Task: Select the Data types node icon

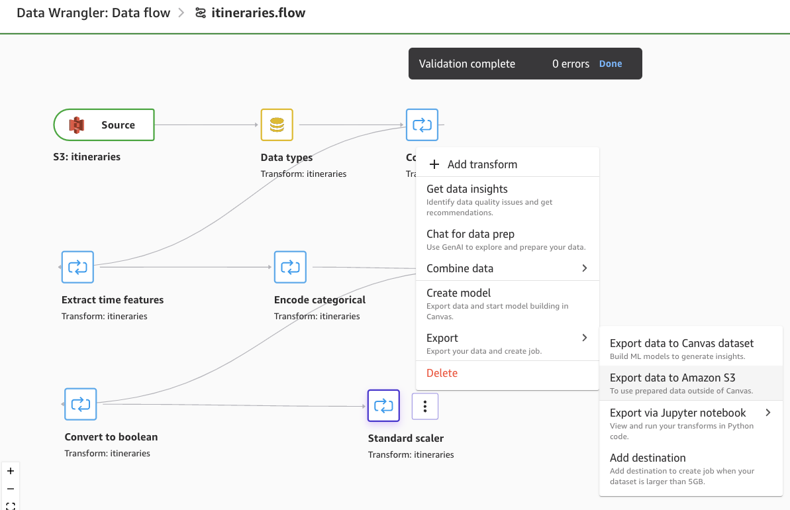Action: [277, 125]
